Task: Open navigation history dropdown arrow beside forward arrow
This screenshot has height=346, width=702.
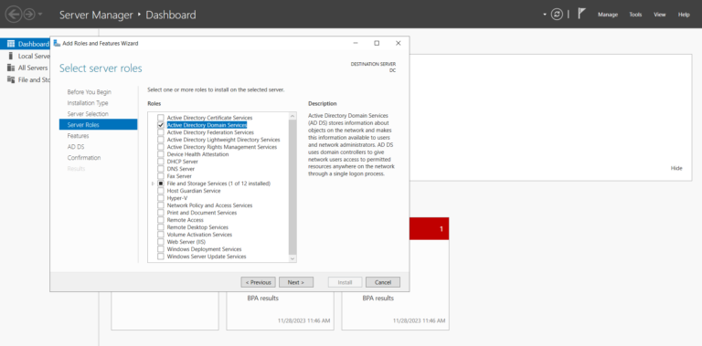Action: point(40,15)
